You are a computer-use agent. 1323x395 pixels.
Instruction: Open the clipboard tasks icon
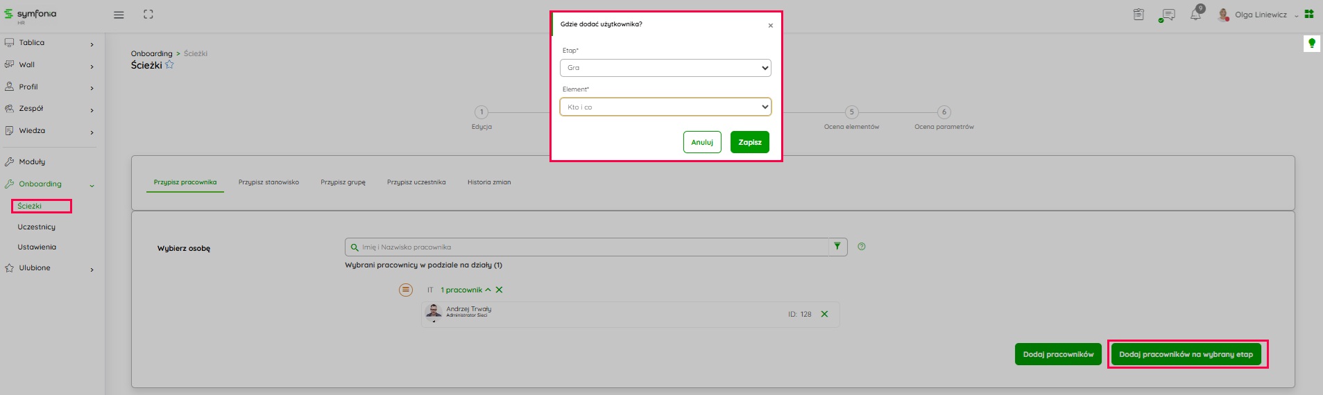click(x=1138, y=15)
